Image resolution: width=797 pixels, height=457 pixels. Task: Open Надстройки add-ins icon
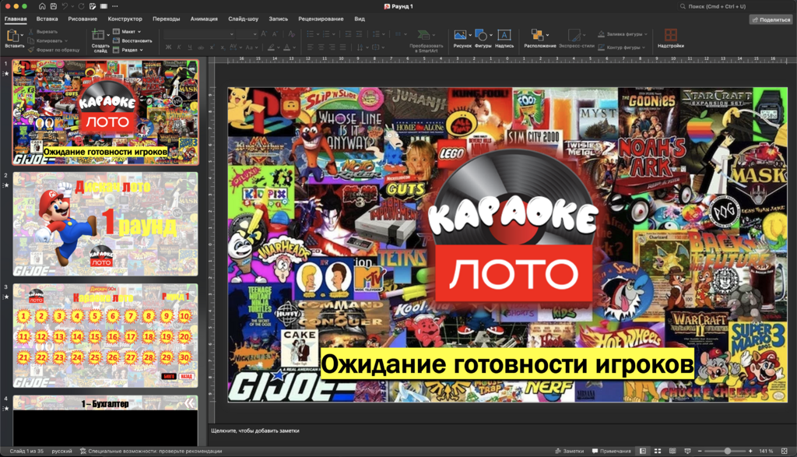click(x=670, y=34)
